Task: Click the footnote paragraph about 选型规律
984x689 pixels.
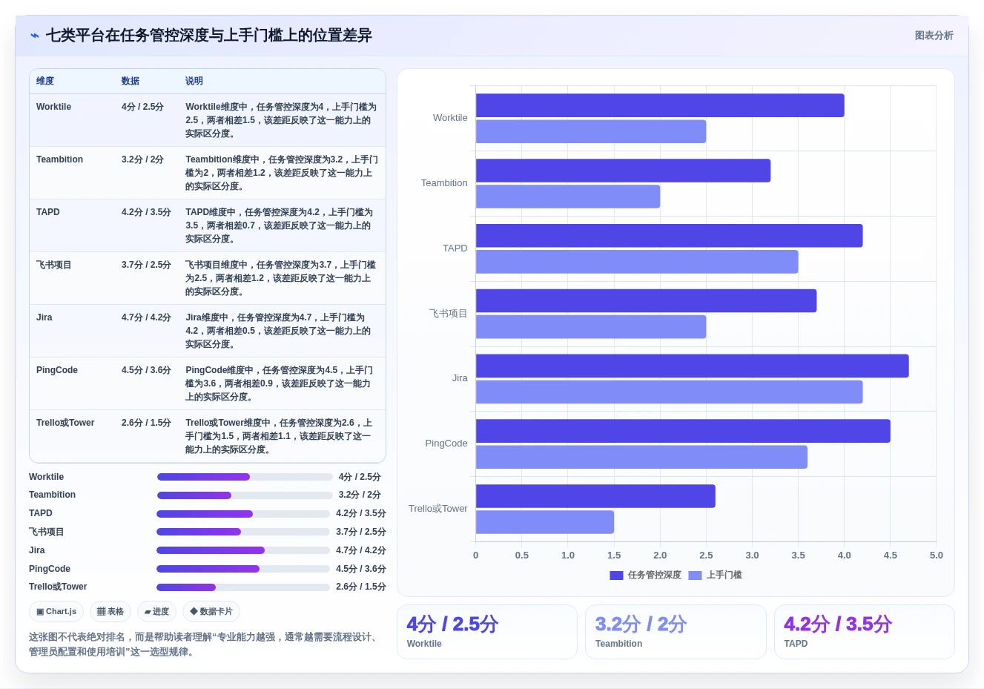Action: pos(205,645)
